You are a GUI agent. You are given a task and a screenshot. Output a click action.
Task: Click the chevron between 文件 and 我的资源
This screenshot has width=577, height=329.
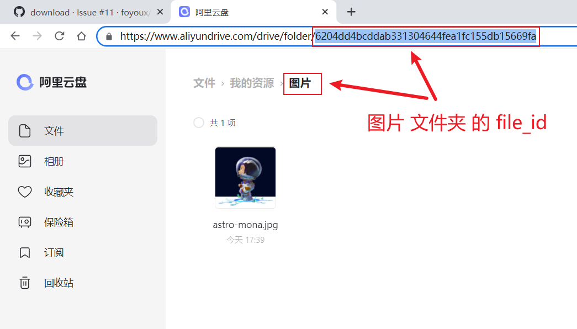tap(221, 83)
